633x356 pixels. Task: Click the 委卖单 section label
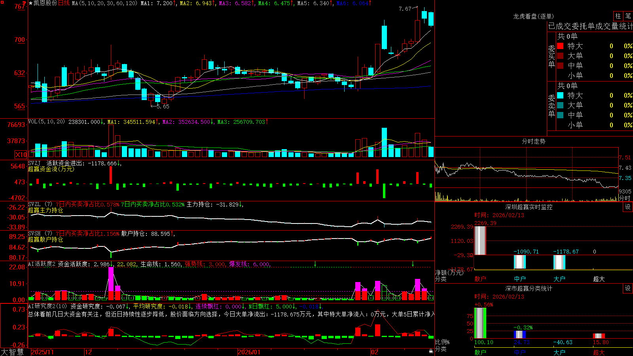552,106
